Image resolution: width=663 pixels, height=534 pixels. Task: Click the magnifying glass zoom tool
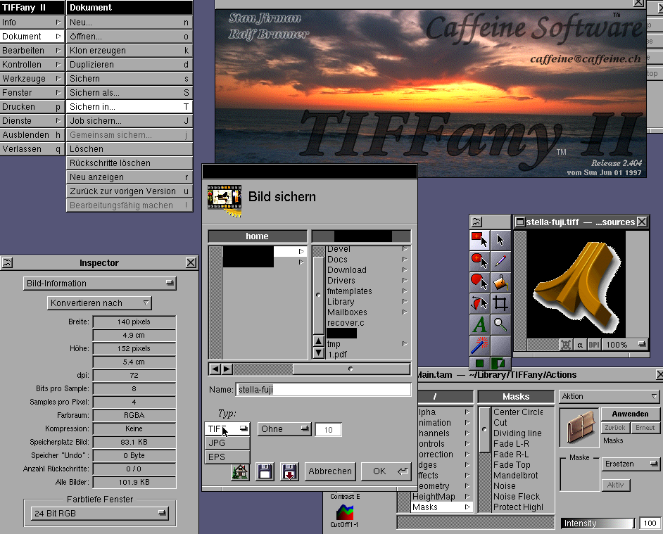[x=500, y=324]
